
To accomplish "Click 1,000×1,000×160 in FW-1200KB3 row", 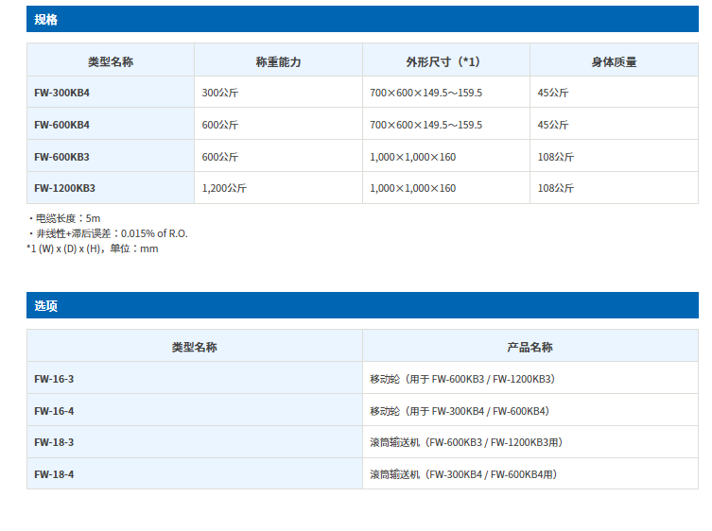I will coord(446,188).
